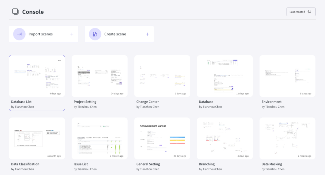Click '23 days ago' on General Setting card
This screenshot has width=325, height=175.
[x=180, y=156]
